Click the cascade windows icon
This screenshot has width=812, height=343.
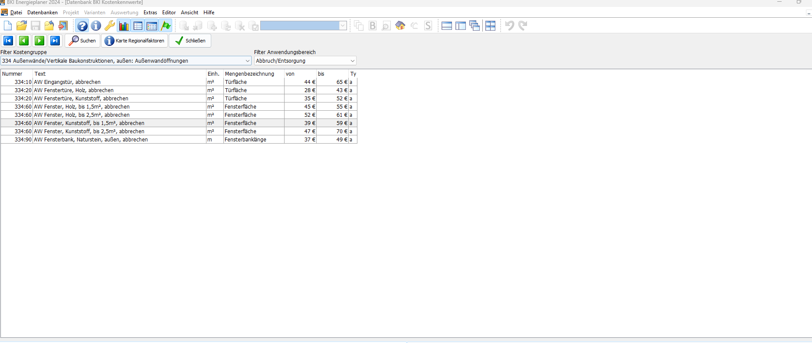point(475,26)
